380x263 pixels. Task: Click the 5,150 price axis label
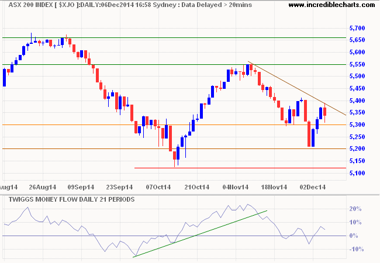pos(357,161)
